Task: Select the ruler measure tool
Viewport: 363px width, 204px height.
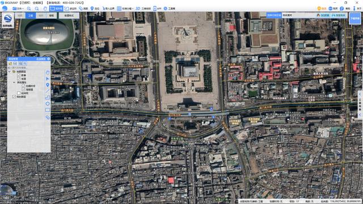Action: (83, 8)
